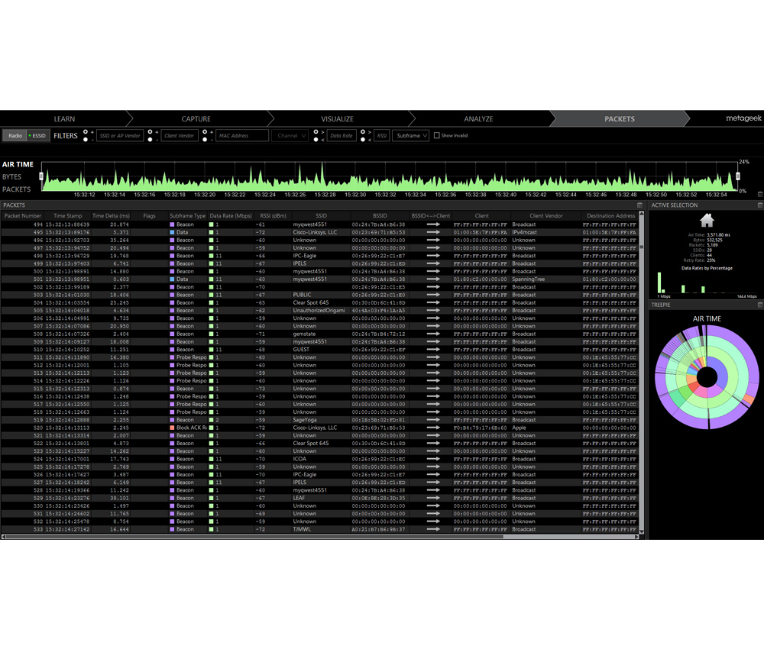
Task: Select exclude (-) radio for Client Vendor filter
Action: 150,139
